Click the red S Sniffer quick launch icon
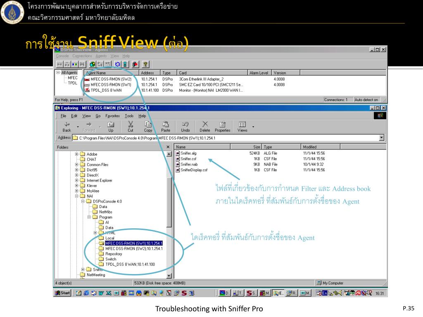This screenshot has width=423, height=317. [x=184, y=293]
